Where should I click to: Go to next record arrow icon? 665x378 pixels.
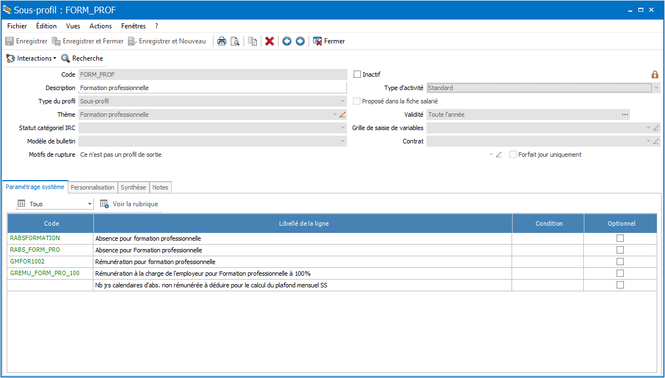point(300,41)
